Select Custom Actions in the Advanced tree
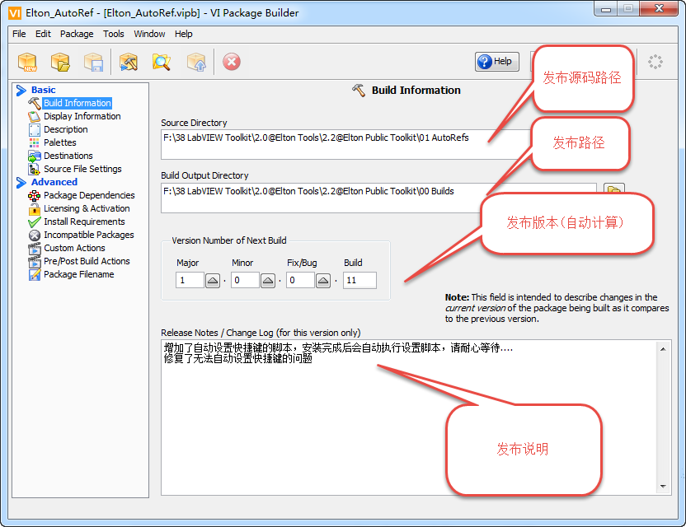Image resolution: width=686 pixels, height=527 pixels. (x=74, y=248)
